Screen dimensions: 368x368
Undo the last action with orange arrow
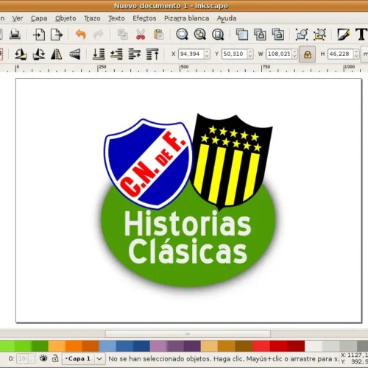click(81, 35)
